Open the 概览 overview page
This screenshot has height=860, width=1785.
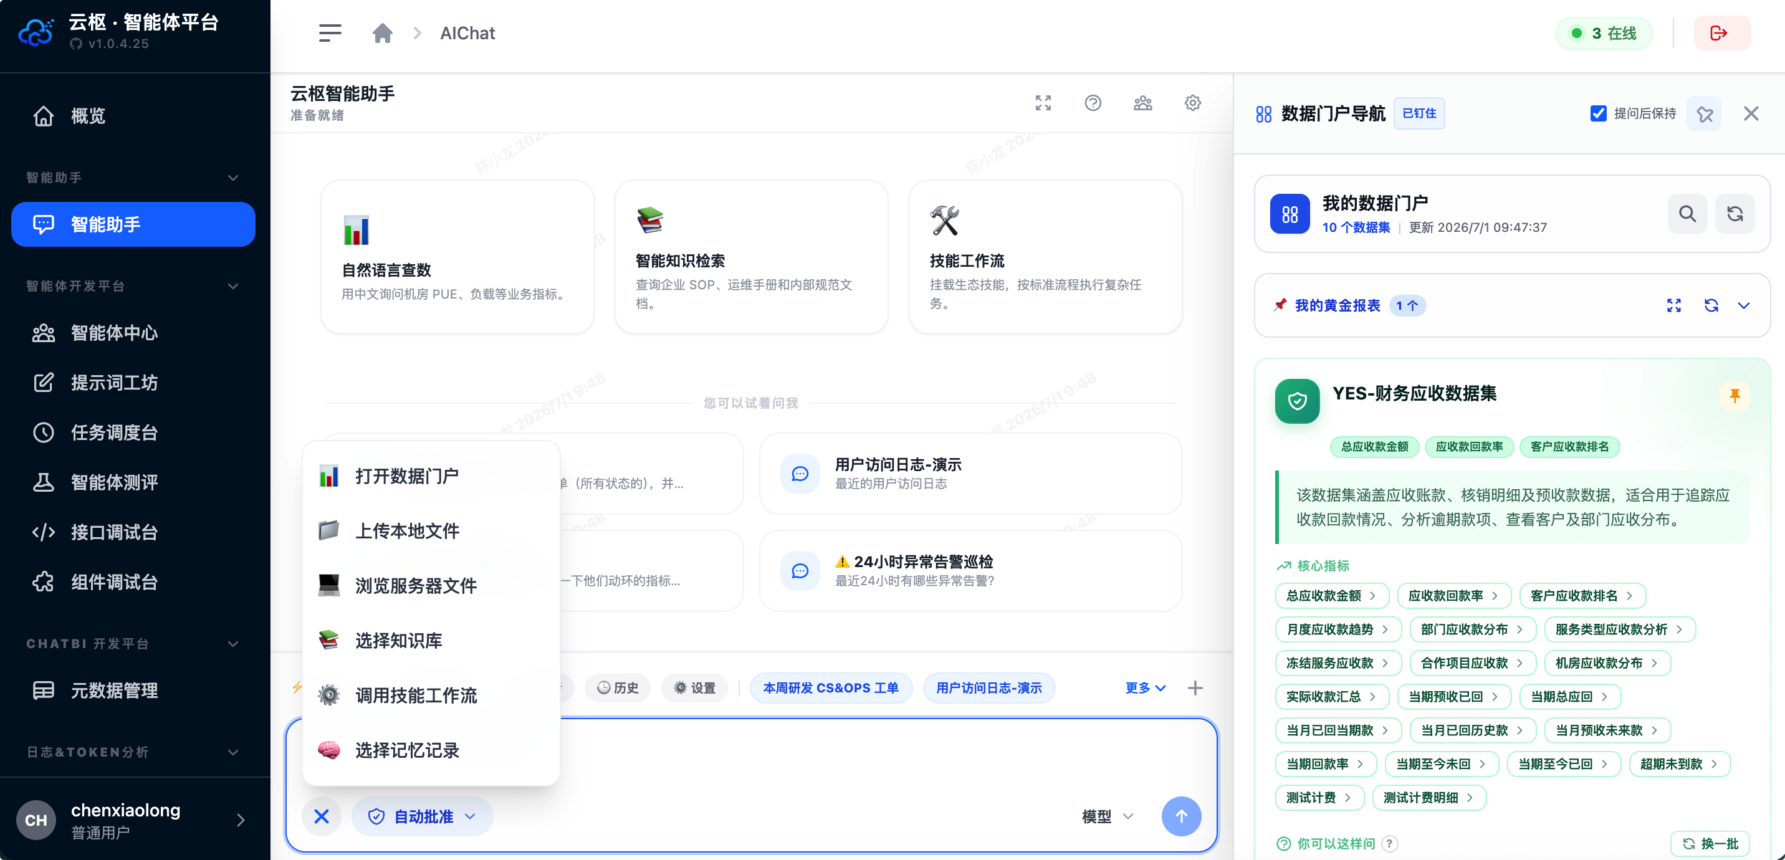[133, 116]
